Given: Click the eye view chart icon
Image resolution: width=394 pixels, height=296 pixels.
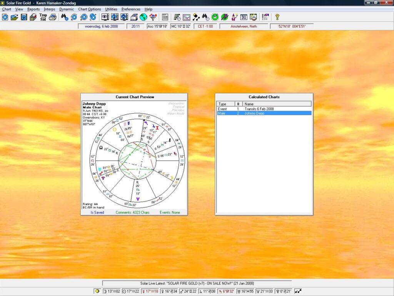Looking at the screenshot, I should pos(105,17).
